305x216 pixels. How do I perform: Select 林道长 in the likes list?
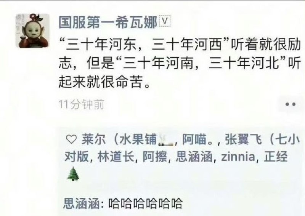(x=116, y=157)
